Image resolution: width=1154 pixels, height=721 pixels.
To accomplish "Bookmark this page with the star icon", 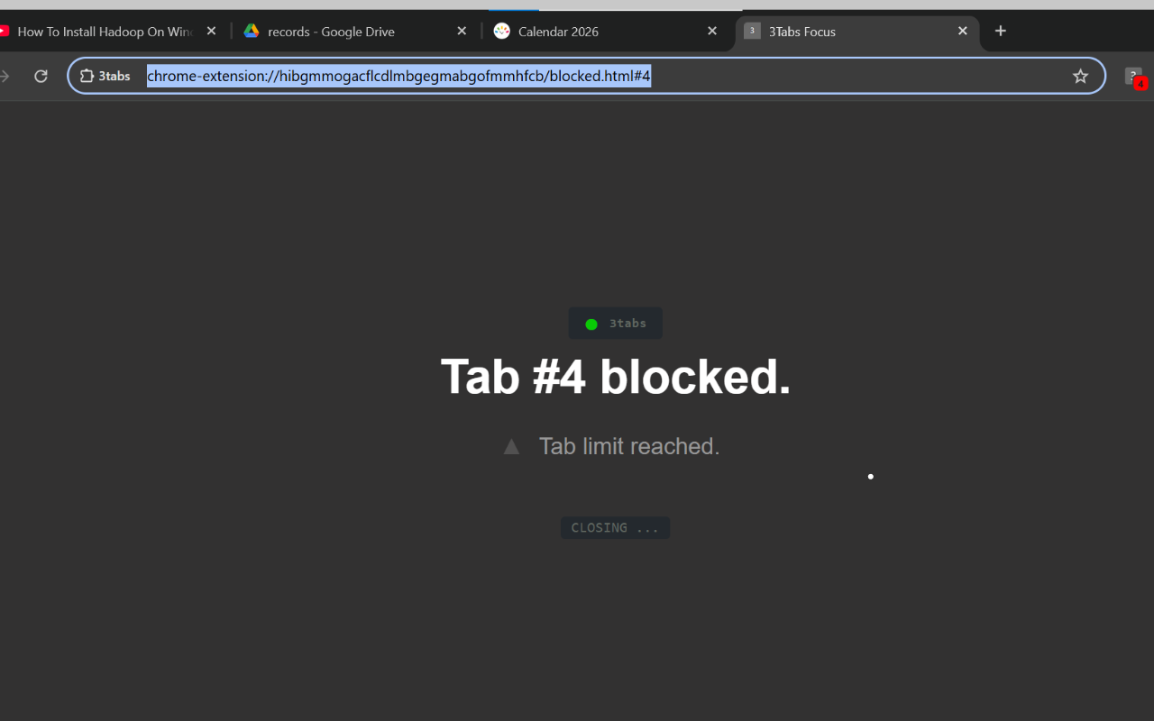I will (1080, 76).
